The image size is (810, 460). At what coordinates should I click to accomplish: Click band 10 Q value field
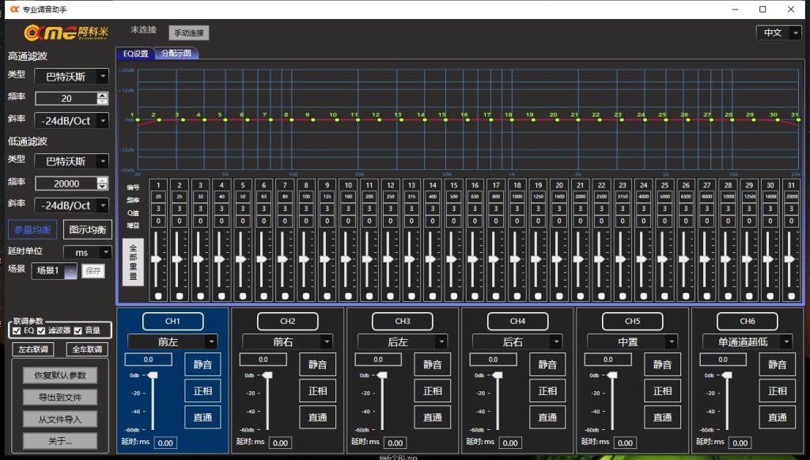[x=348, y=209]
